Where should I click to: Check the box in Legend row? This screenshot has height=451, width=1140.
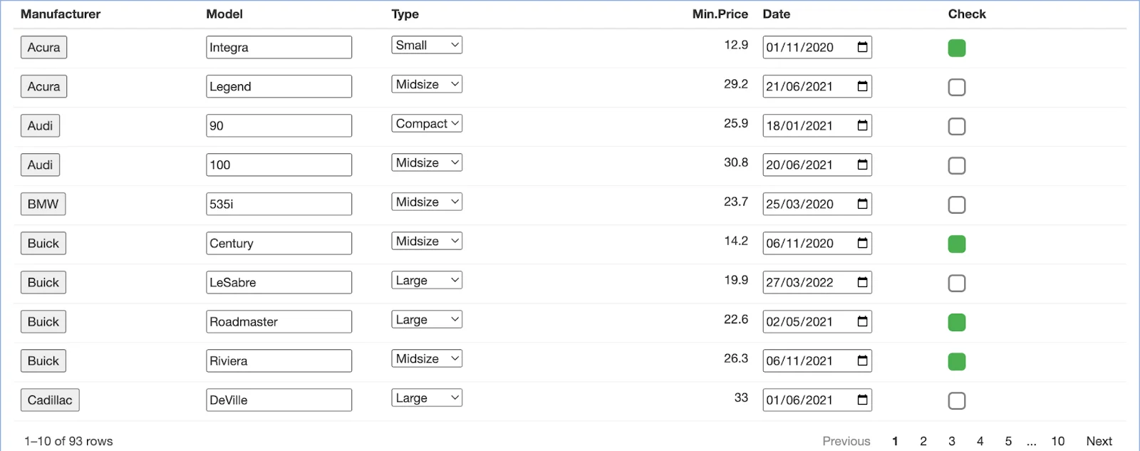click(x=957, y=88)
